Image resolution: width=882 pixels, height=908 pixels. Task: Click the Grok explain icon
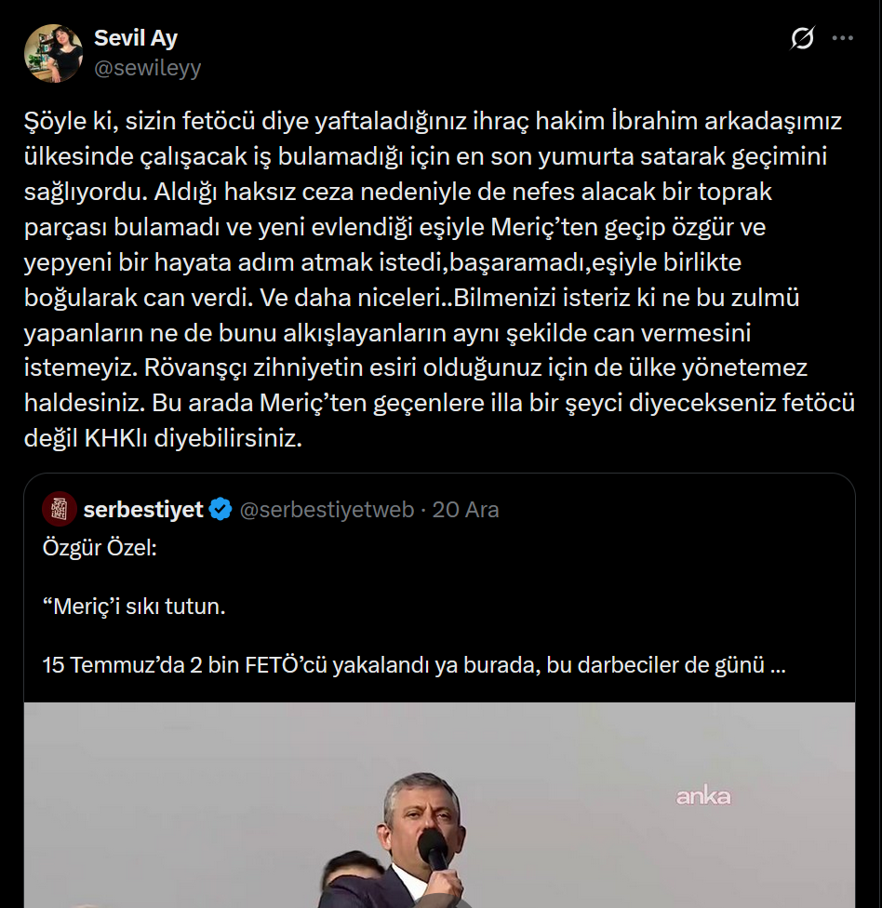click(x=802, y=39)
